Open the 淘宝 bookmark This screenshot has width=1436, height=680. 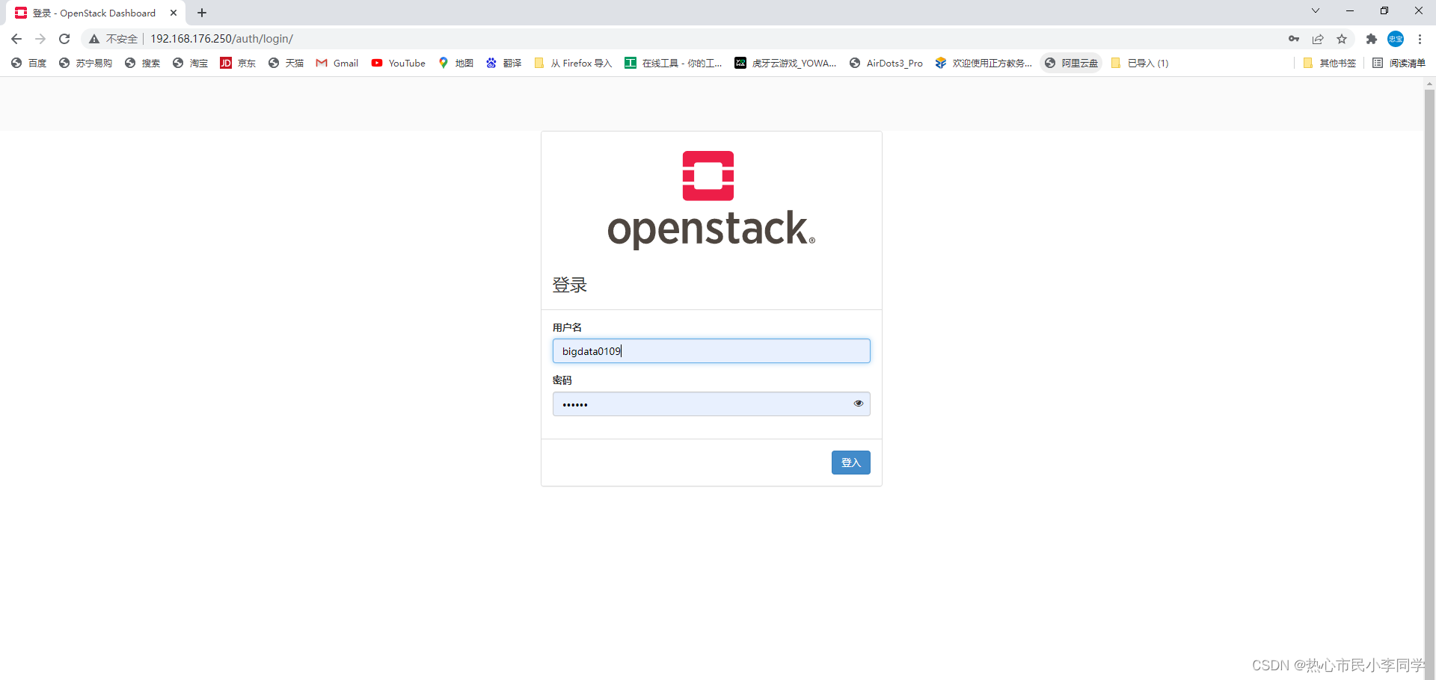191,64
